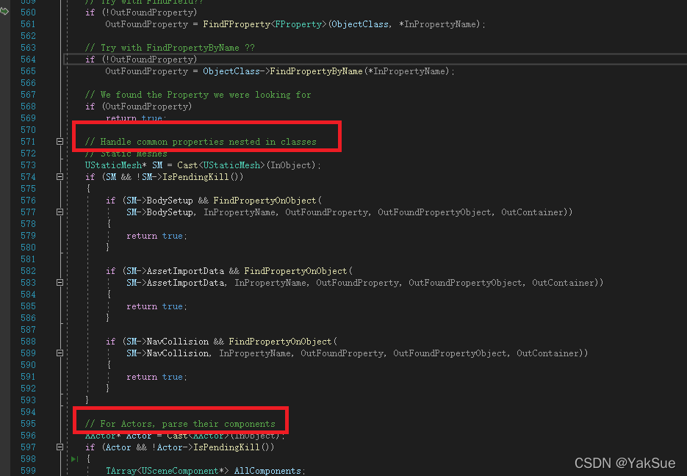
Task: Click the run-to-here glyph at line 598
Action: coord(74,459)
